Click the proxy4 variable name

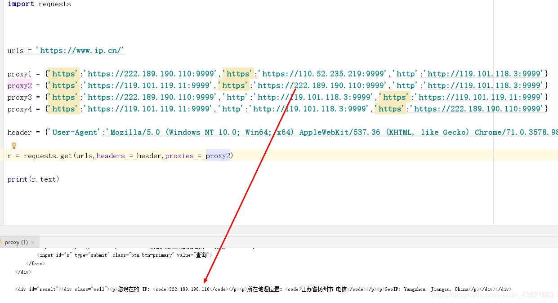tap(19, 109)
